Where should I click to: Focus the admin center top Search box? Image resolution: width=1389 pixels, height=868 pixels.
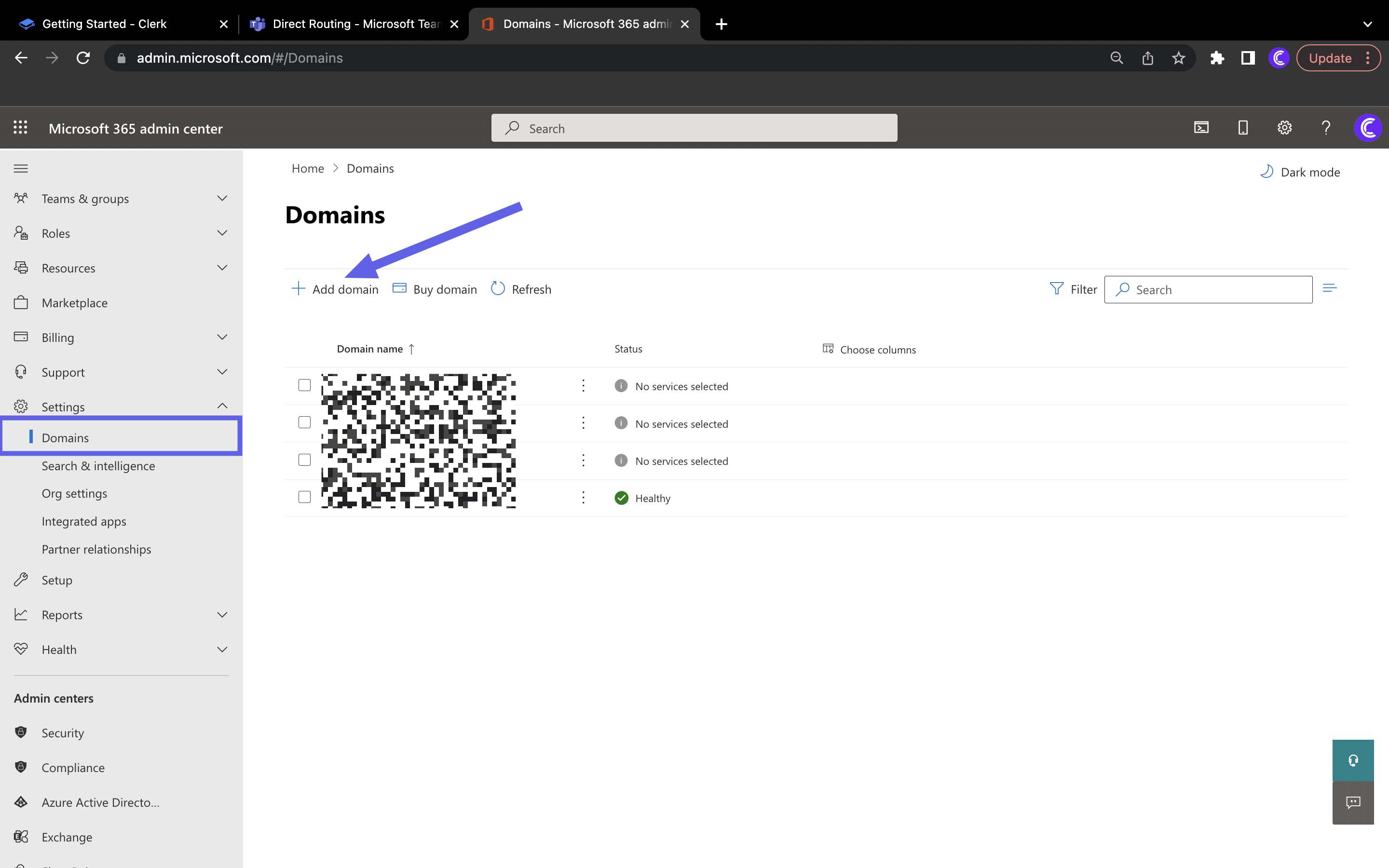(x=694, y=128)
